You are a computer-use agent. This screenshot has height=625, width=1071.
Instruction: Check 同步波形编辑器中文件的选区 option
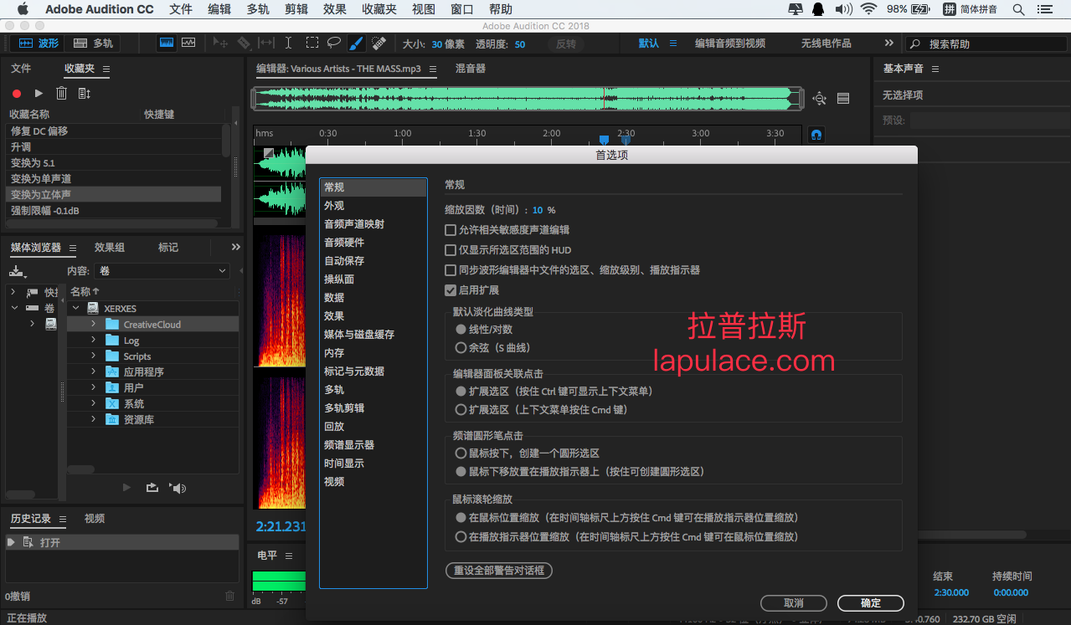(x=451, y=269)
